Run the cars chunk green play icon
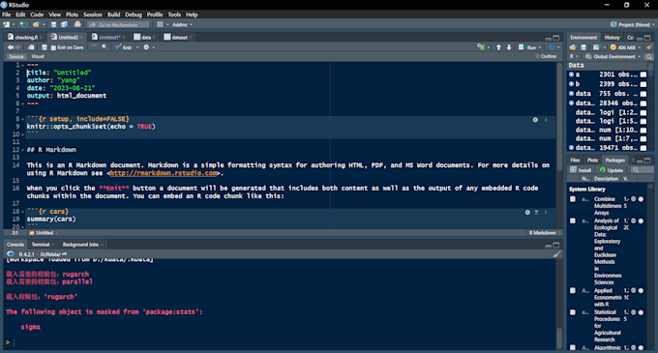Screen dimensions: 658x353 pyautogui.click(x=546, y=213)
